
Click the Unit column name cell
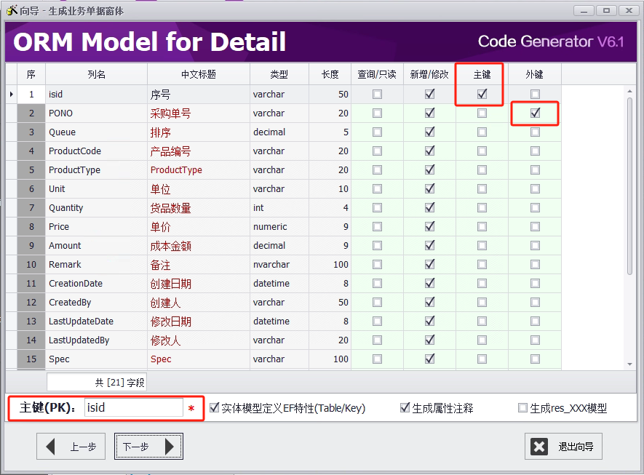[97, 189]
